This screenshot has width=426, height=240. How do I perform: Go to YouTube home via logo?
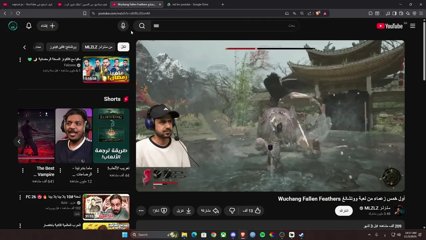click(x=390, y=26)
